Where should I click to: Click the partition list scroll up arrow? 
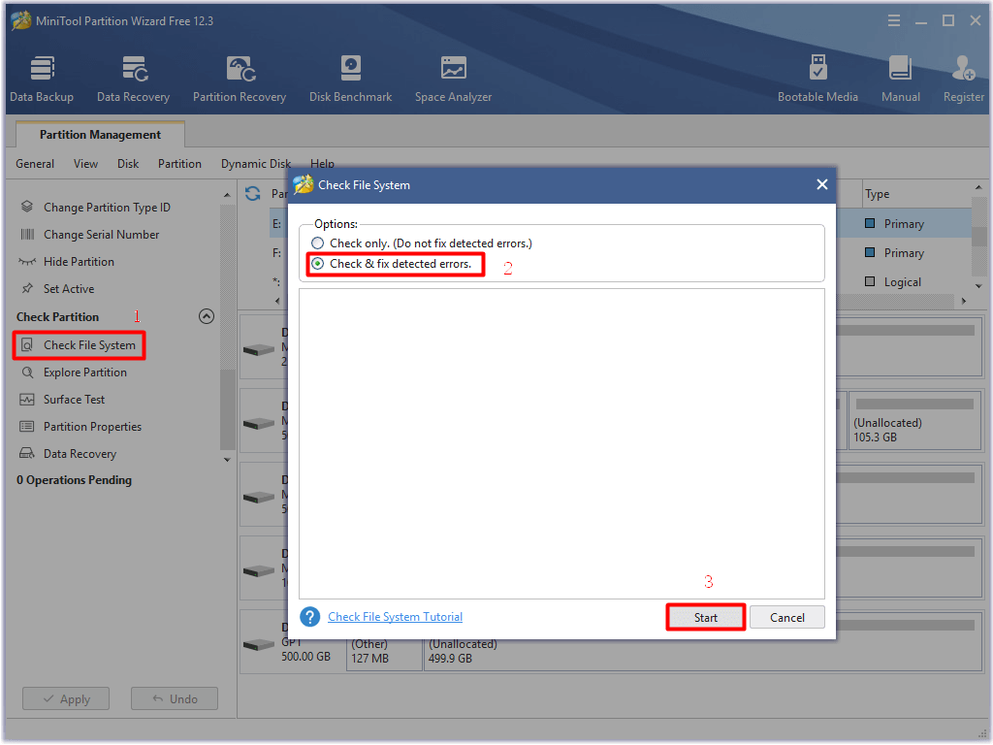pyautogui.click(x=979, y=187)
